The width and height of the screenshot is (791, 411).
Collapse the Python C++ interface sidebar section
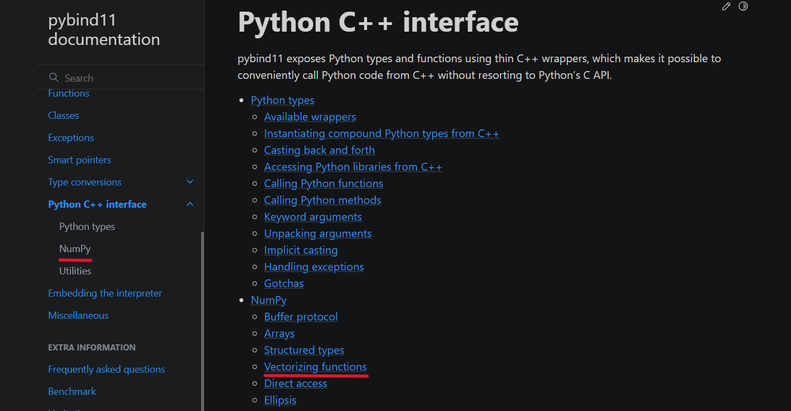pyautogui.click(x=190, y=204)
